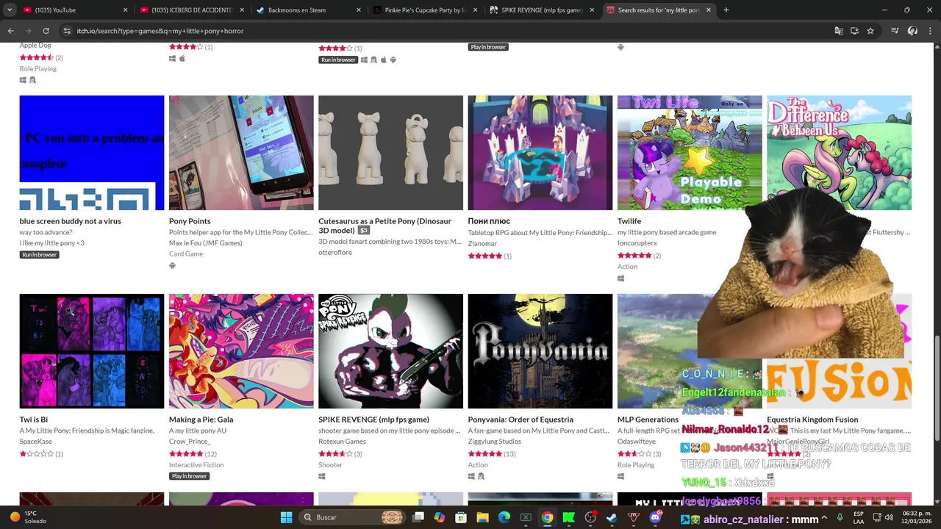Open a new browser tab
Screen dimensions: 941x529
pos(726,10)
